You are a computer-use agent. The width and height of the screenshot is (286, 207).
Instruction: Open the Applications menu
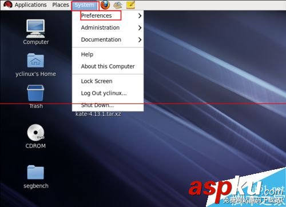point(30,5)
